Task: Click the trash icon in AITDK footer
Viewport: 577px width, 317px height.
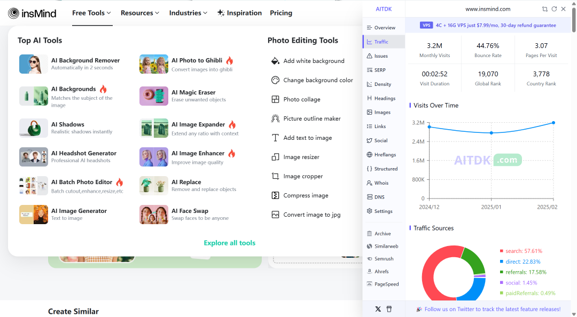Action: pyautogui.click(x=389, y=309)
